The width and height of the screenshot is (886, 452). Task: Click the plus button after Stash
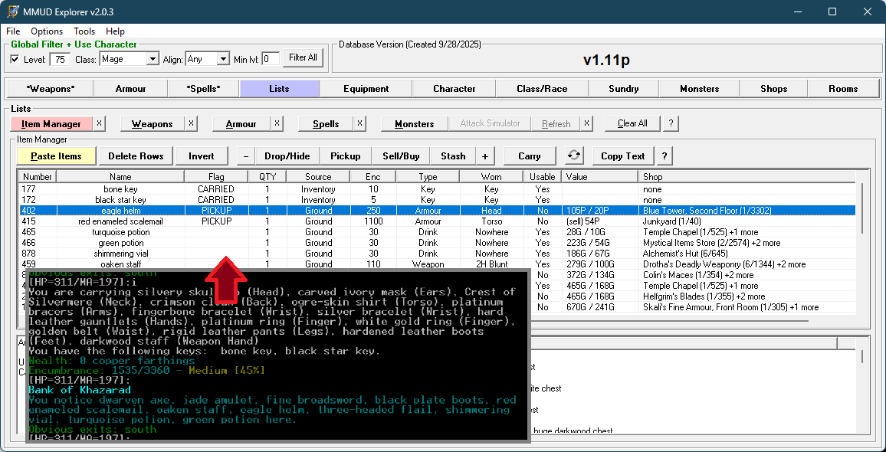pos(485,156)
